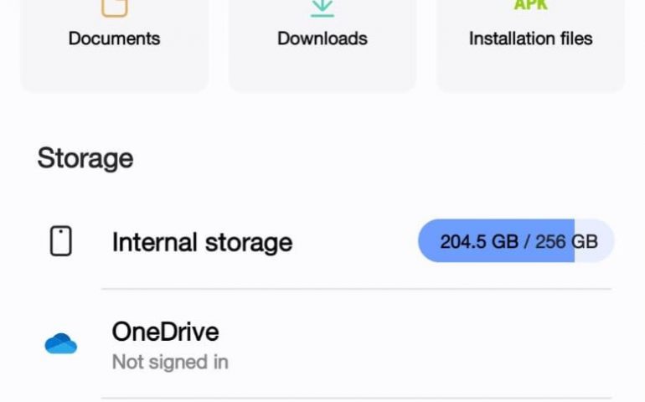Viewport: 645px width, 402px height.
Task: Tap the phone icon beside Internal storage
Action: [x=61, y=241]
